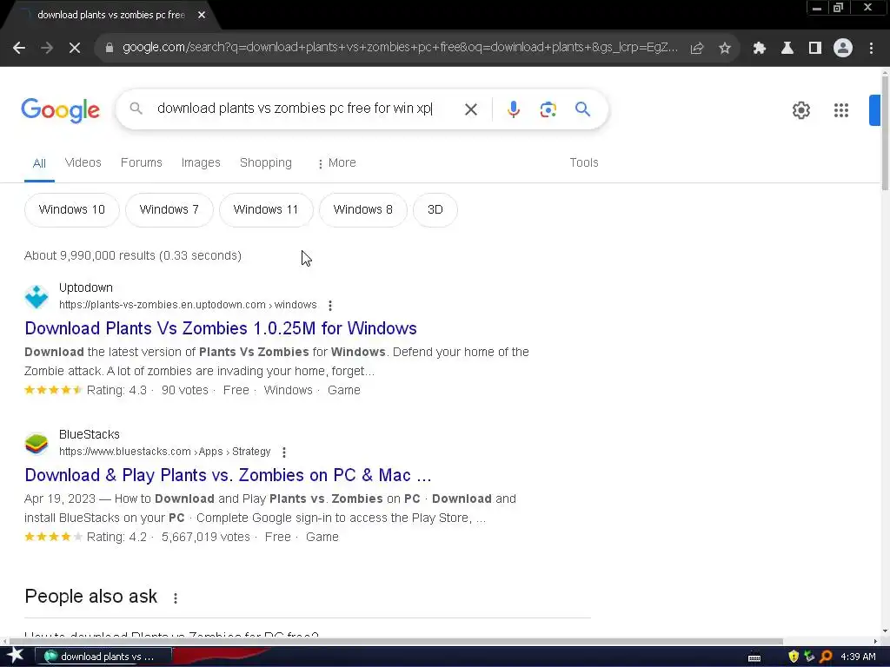
Task: Search by image with the Google Lens icon
Action: [x=548, y=109]
